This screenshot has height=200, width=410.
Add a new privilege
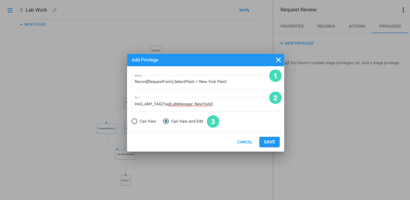tap(297, 43)
